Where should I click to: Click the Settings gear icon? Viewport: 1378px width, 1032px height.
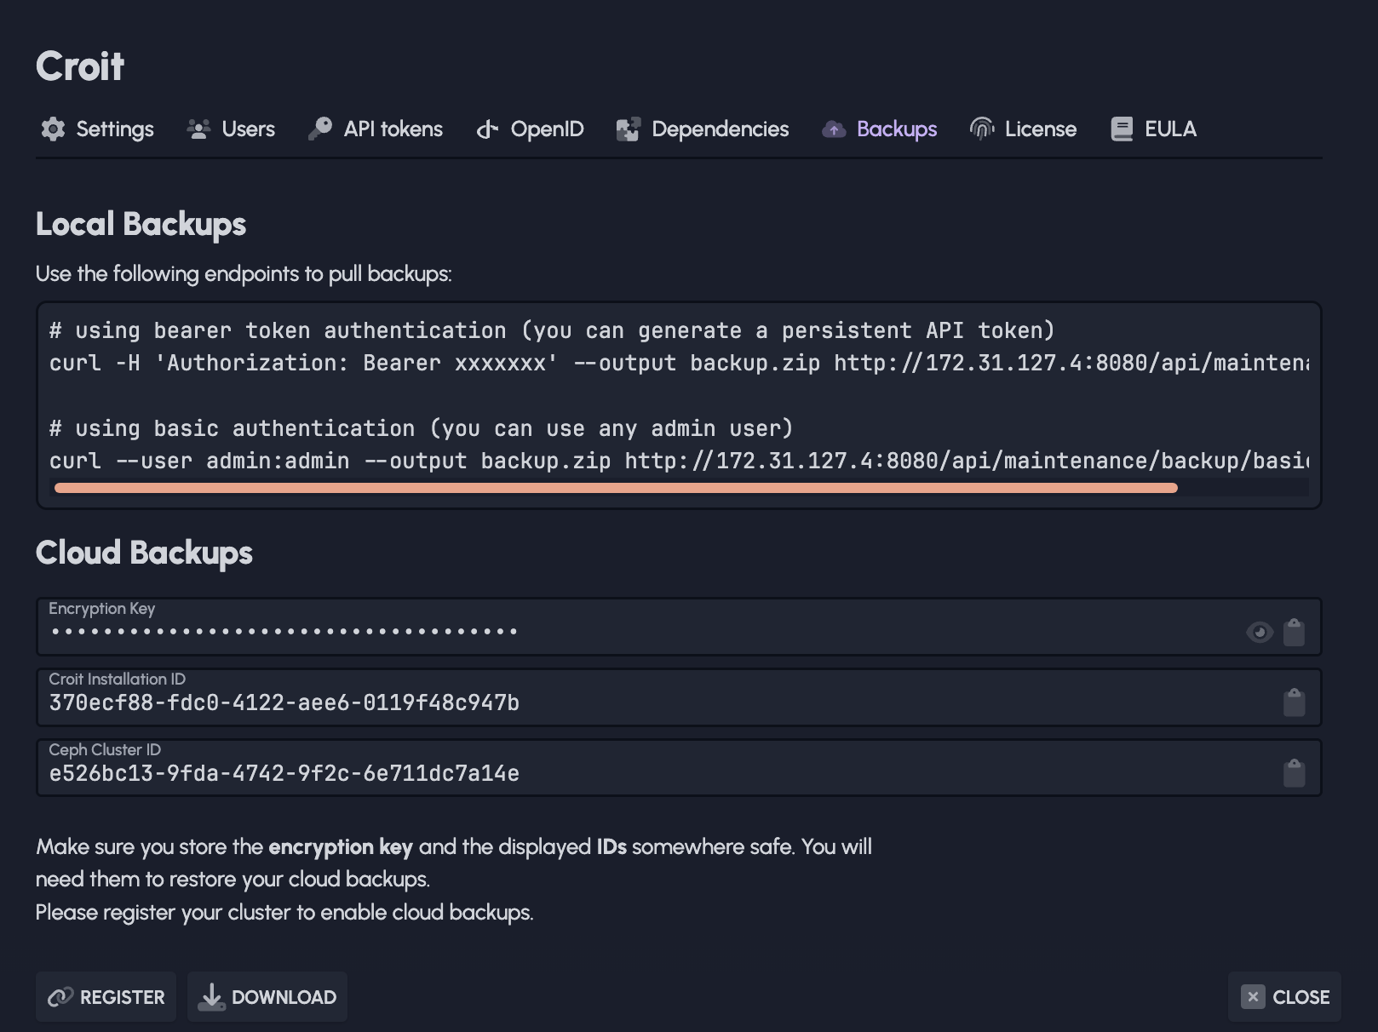(x=53, y=129)
